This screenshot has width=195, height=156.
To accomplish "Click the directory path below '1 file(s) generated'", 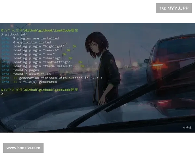I will click(x=40, y=90).
